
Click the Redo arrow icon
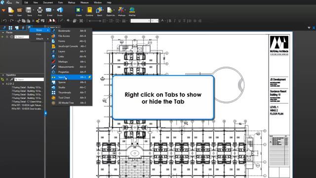[12, 21]
